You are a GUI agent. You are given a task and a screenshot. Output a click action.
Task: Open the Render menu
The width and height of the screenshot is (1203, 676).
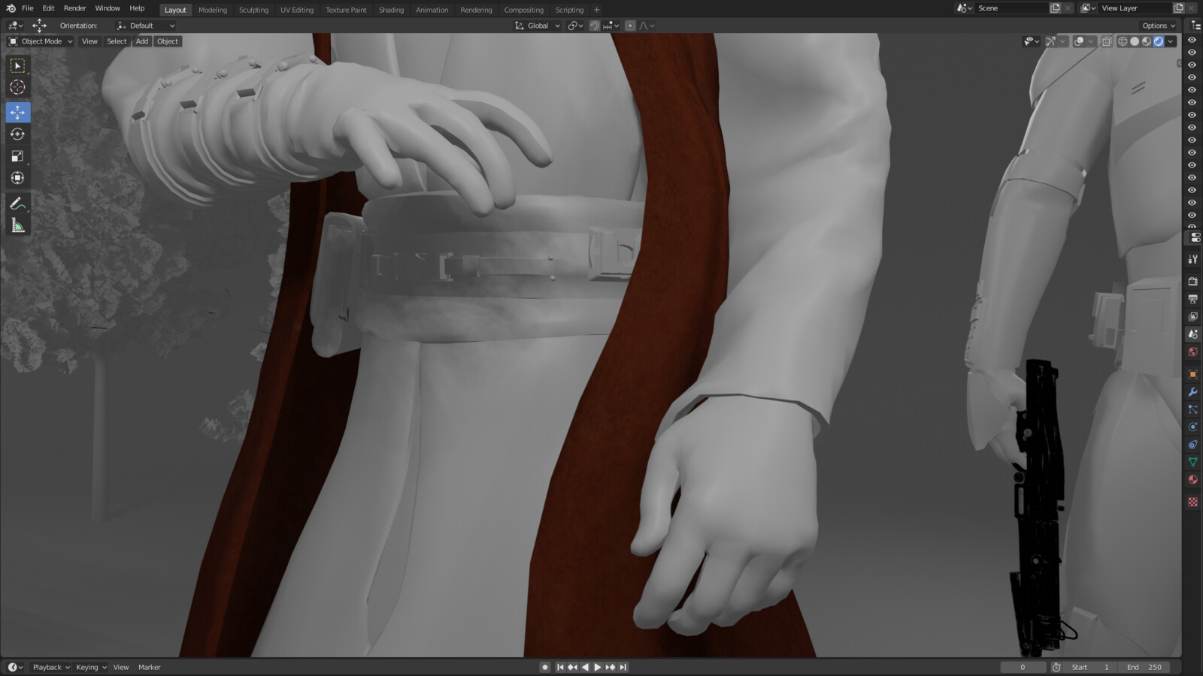point(74,8)
